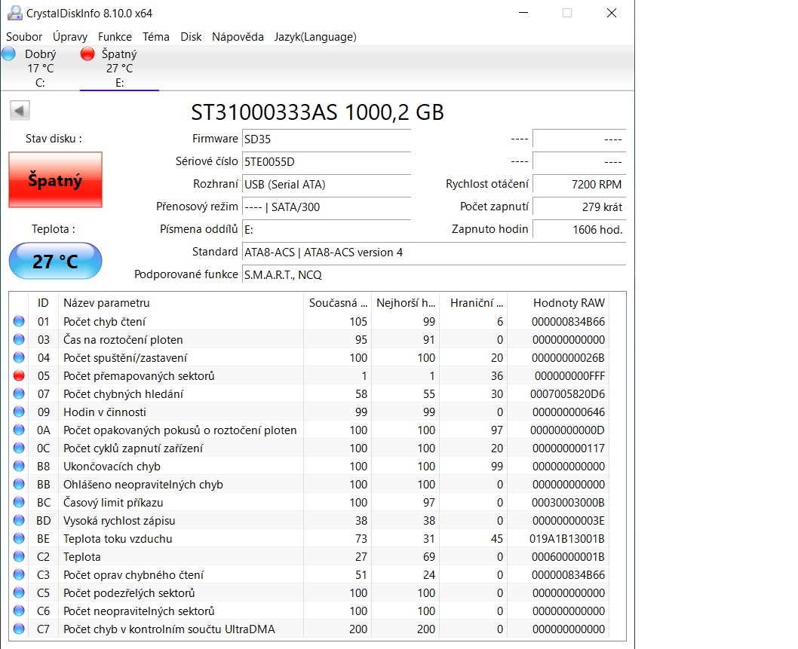Select the Vysoká rychlost zápisu row name
The image size is (798, 649).
(119, 521)
